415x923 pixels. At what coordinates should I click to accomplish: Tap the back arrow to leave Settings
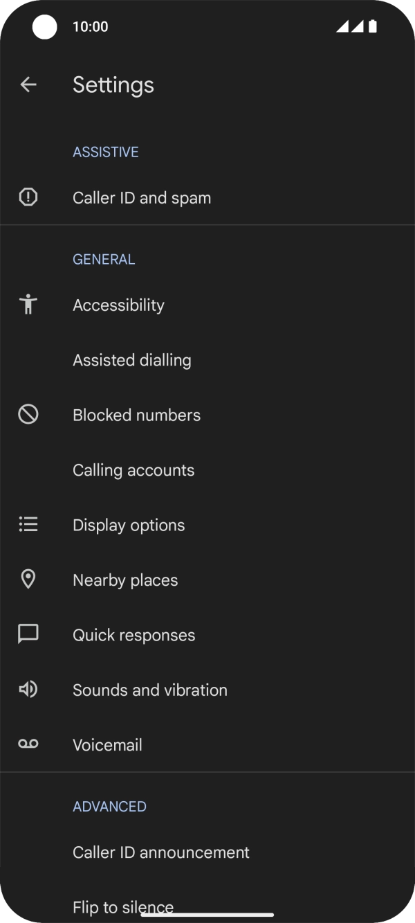point(28,84)
